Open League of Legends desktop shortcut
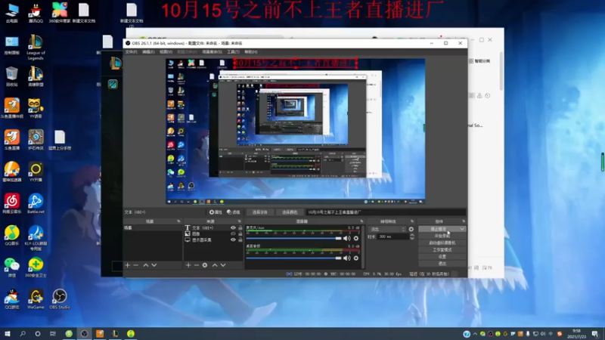 coord(36,47)
